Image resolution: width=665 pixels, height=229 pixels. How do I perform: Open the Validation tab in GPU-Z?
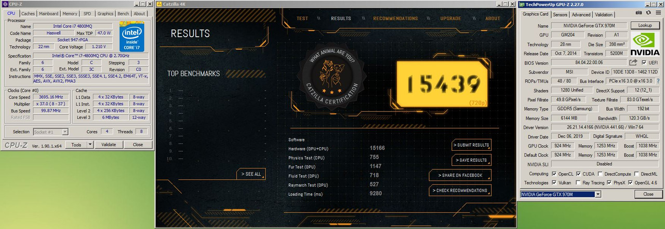(x=604, y=15)
